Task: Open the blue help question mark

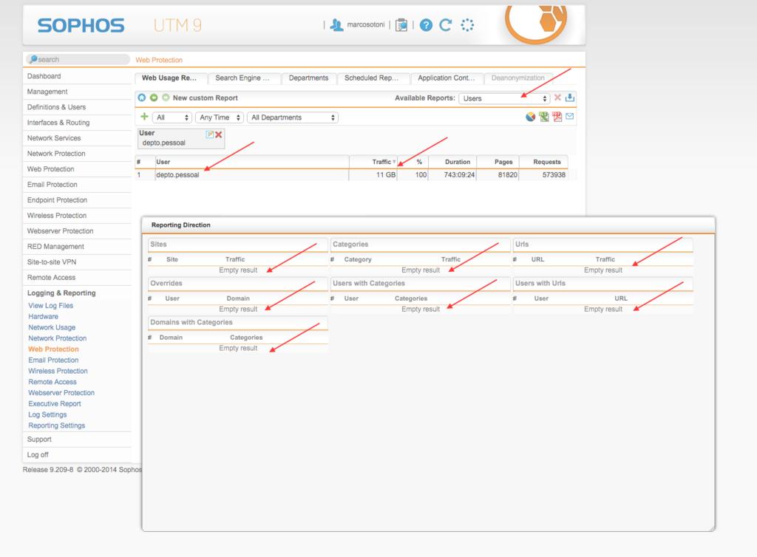Action: (x=426, y=25)
